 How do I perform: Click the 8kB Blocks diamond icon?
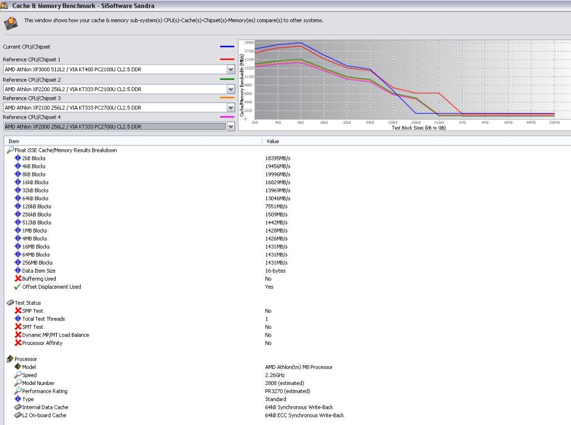point(18,174)
